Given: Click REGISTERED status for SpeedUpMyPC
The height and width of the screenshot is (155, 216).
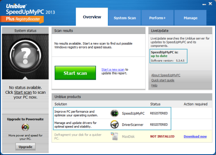Looking at the screenshot, I should (159, 113).
